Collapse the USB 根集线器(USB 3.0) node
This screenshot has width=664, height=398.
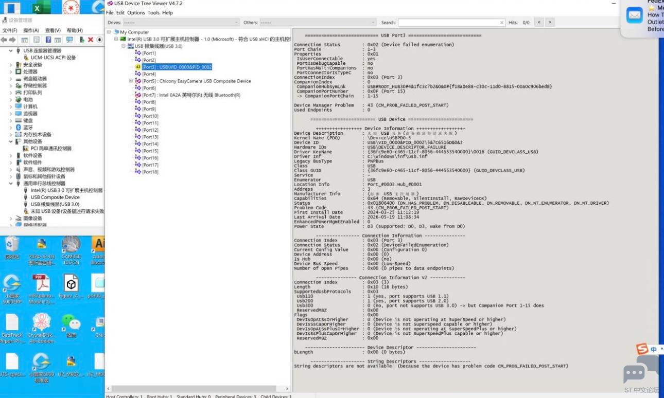(124, 46)
